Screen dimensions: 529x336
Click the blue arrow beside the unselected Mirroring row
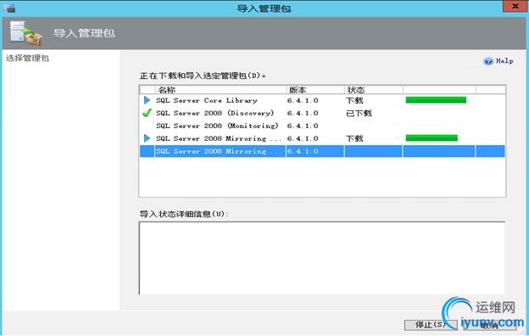click(147, 138)
